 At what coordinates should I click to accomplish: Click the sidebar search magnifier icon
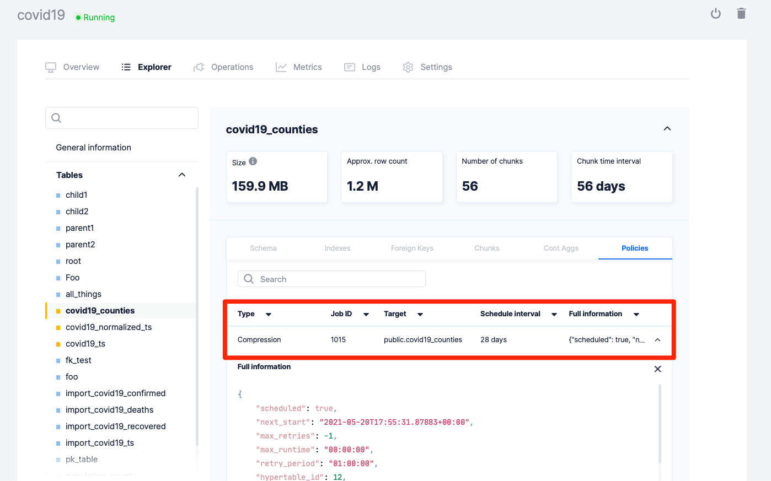pyautogui.click(x=56, y=118)
